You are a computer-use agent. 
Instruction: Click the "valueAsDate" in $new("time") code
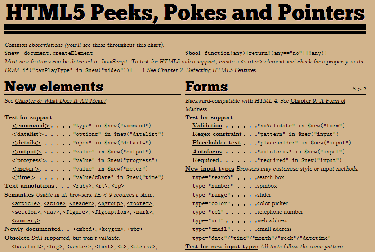[118, 178]
